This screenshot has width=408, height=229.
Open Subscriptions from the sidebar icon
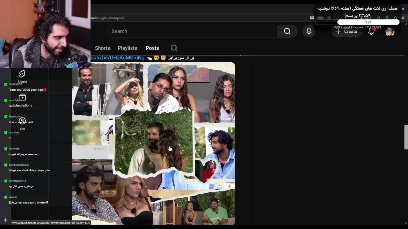coord(22,101)
